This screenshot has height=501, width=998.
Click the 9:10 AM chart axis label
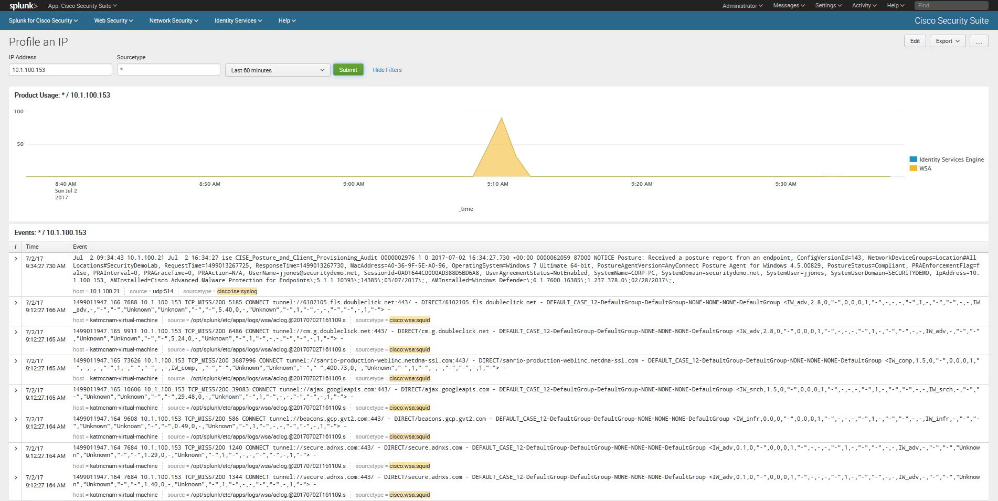pos(497,184)
